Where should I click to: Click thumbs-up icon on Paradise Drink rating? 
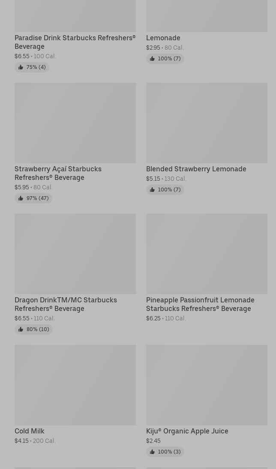tap(21, 67)
